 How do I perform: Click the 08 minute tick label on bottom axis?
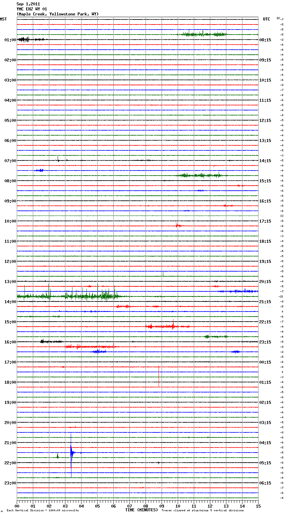click(146, 506)
